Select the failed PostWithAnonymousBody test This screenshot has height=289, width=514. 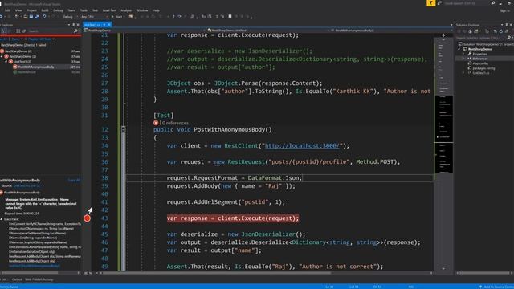coord(36,67)
